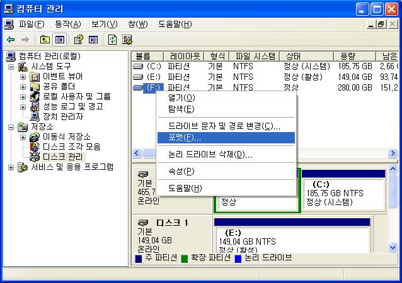Click the Up One Level toolbar icon
This screenshot has width=402, height=283.
[x=45, y=40]
